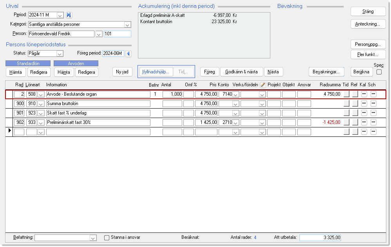Open Sch ellipsis for Preliminärskatt fast 30% row
Screen dimensions: 391x247
click(373, 122)
